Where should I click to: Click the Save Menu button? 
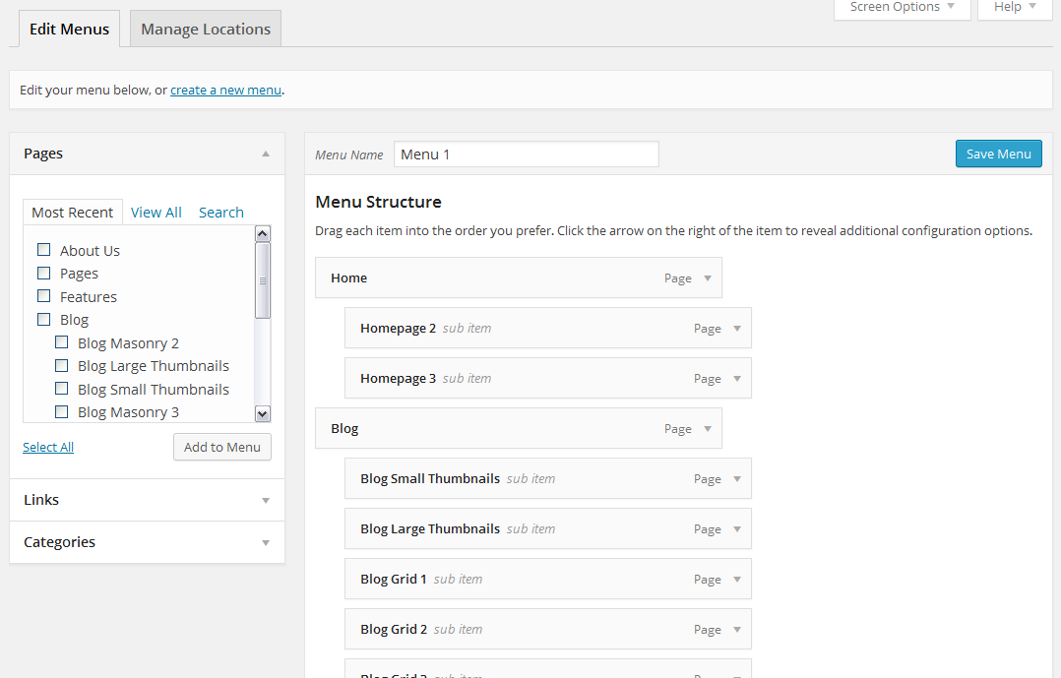click(998, 154)
